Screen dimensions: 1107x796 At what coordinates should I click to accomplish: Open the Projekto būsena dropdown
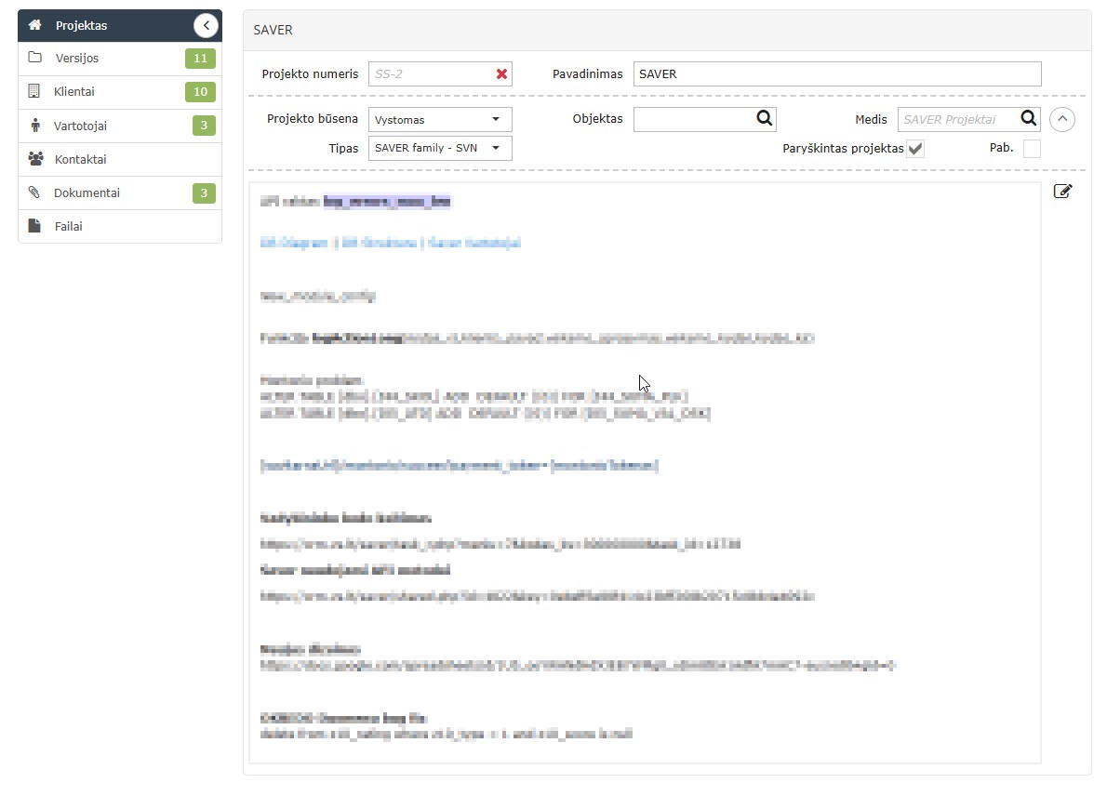(440, 119)
